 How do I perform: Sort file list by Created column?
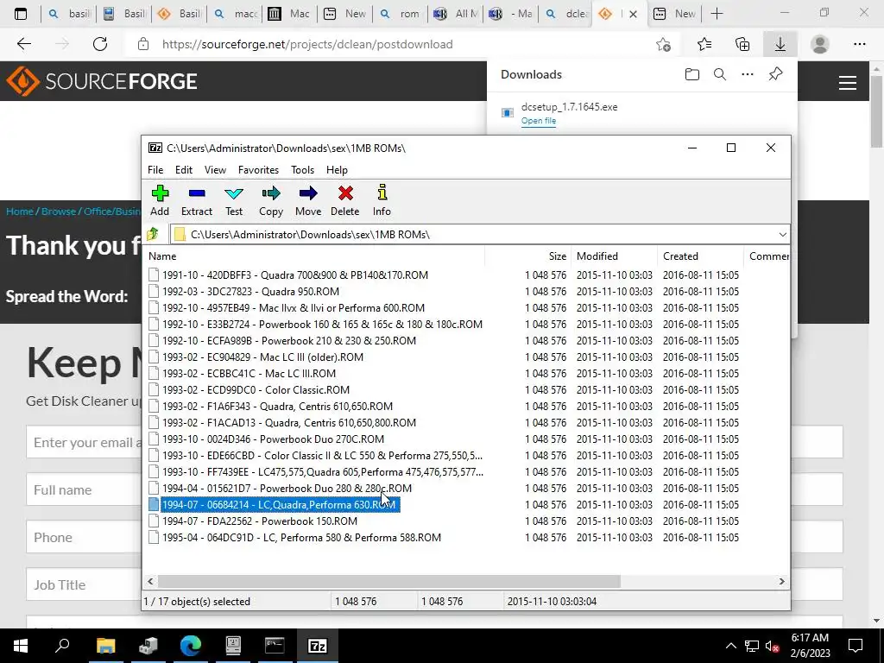tap(701, 256)
